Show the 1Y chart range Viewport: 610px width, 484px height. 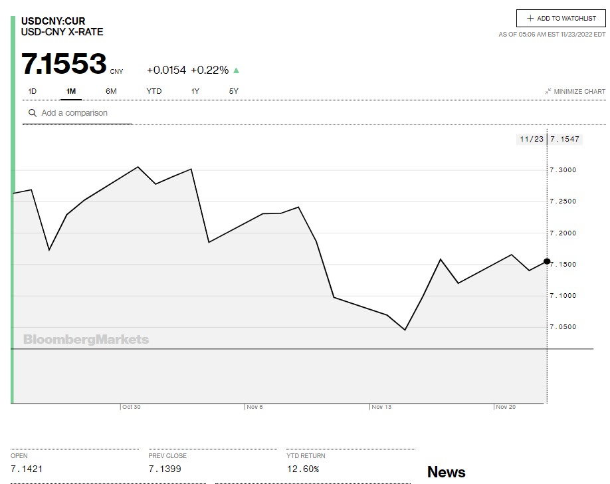coord(195,91)
